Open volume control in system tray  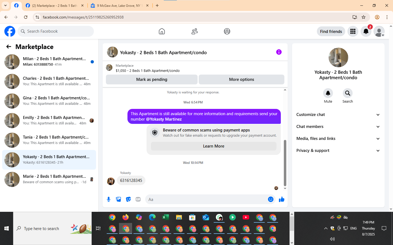click(x=332, y=239)
